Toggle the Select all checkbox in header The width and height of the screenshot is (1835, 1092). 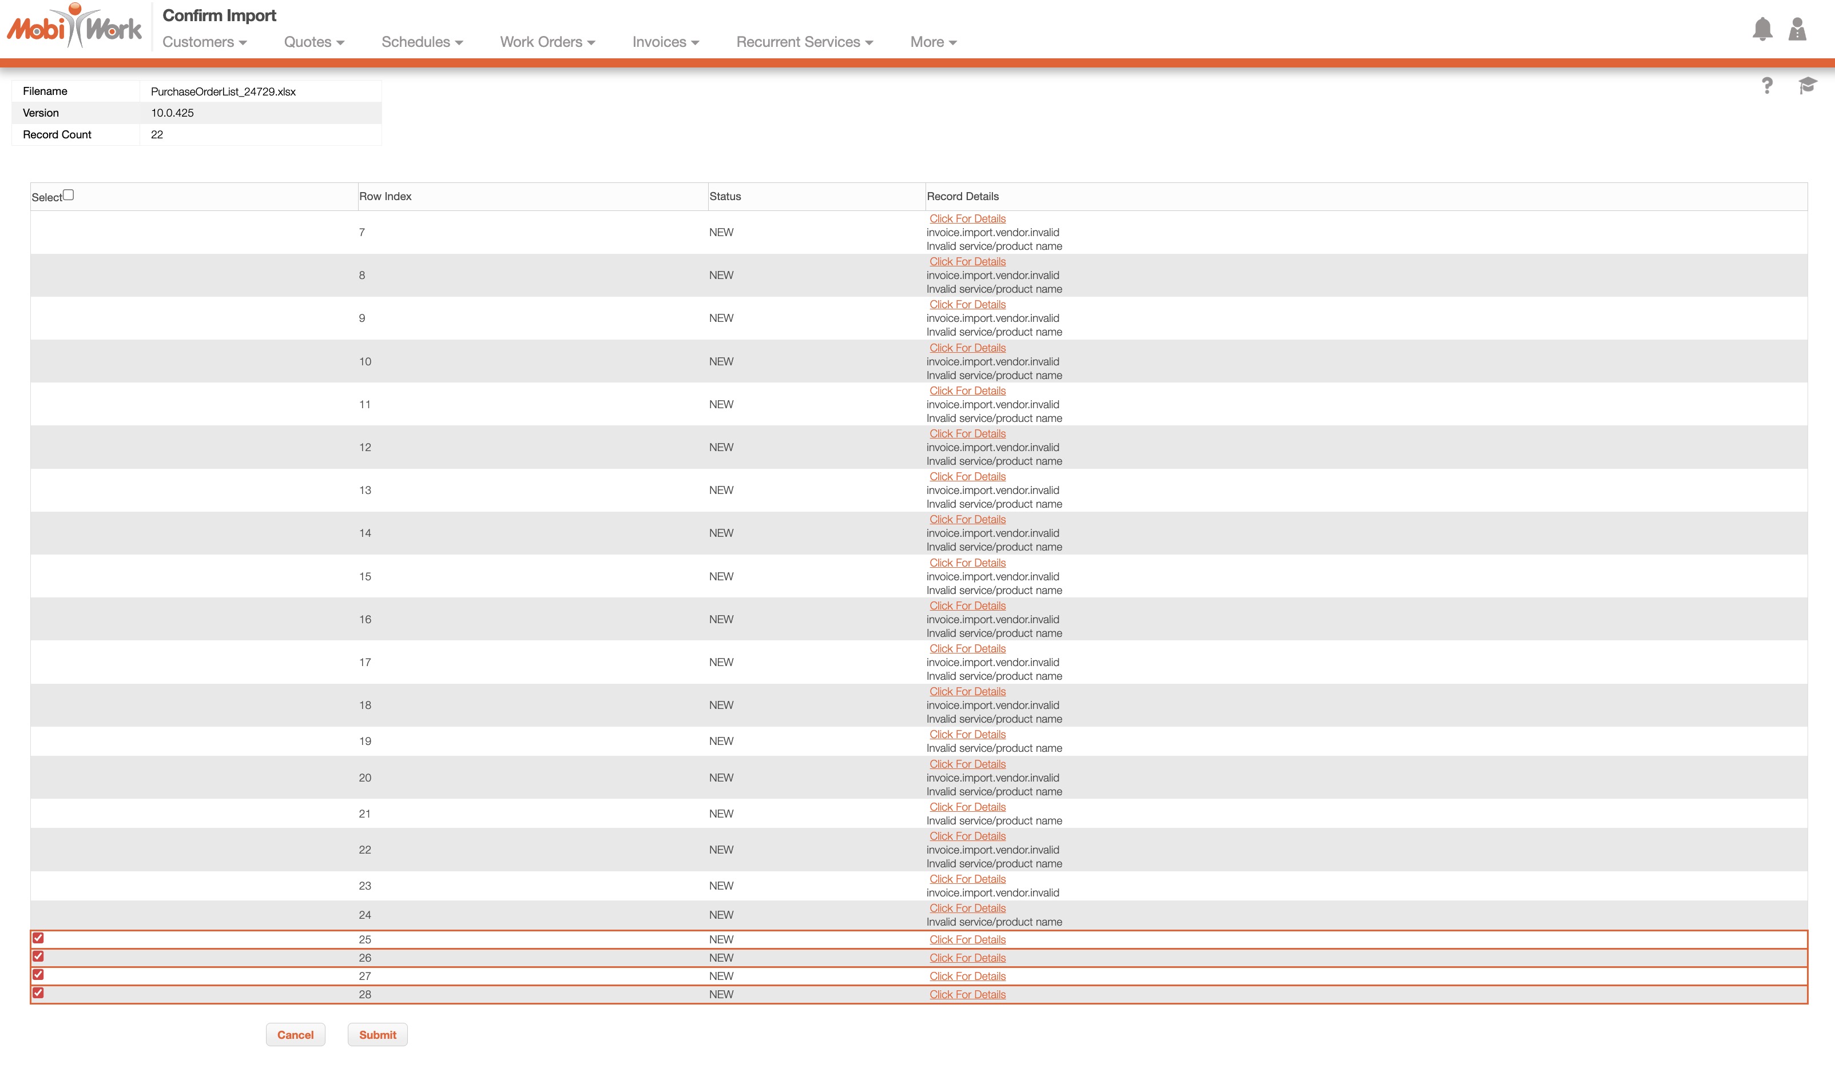[x=69, y=195]
